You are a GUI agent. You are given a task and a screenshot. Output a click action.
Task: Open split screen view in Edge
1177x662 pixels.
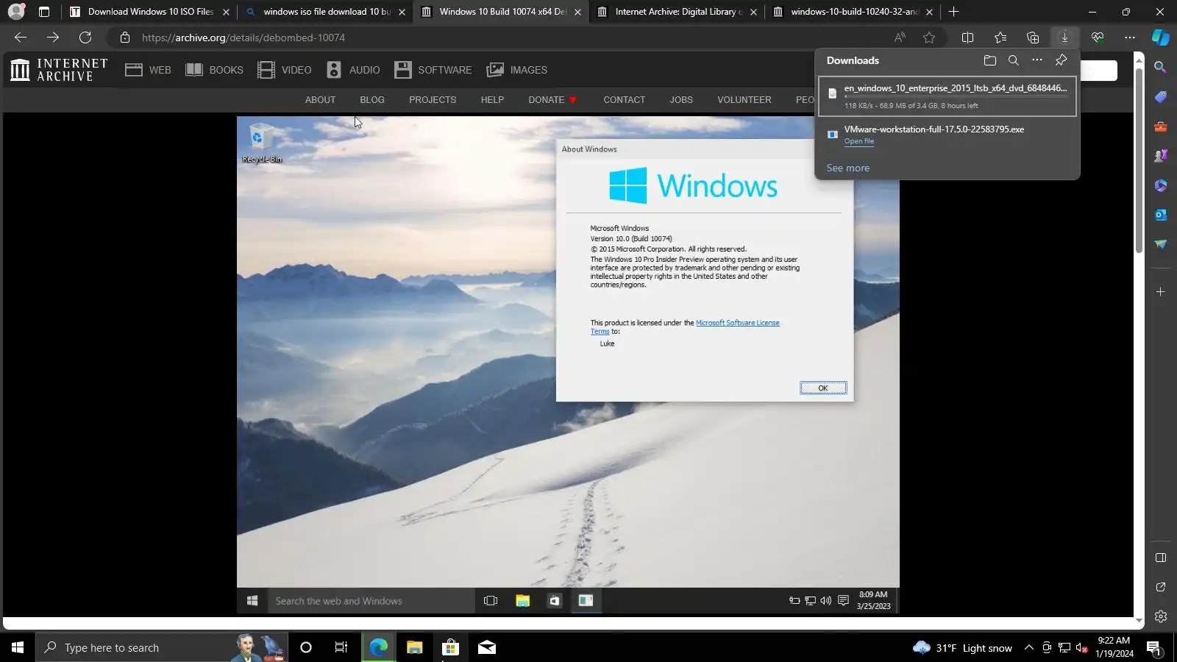point(967,38)
